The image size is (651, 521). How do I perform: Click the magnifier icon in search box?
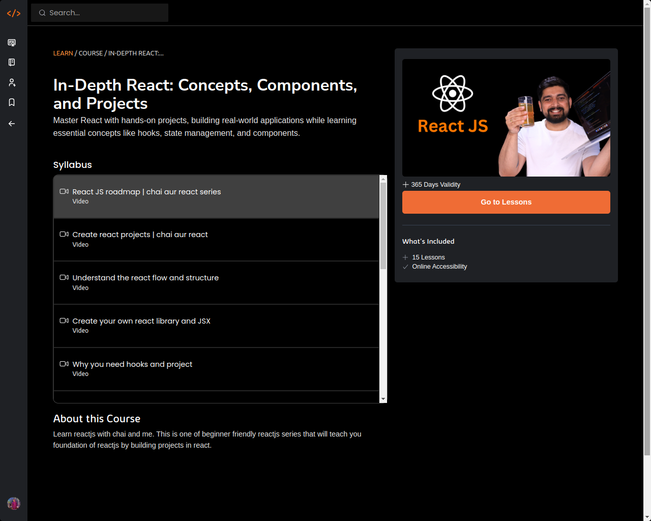click(x=42, y=13)
